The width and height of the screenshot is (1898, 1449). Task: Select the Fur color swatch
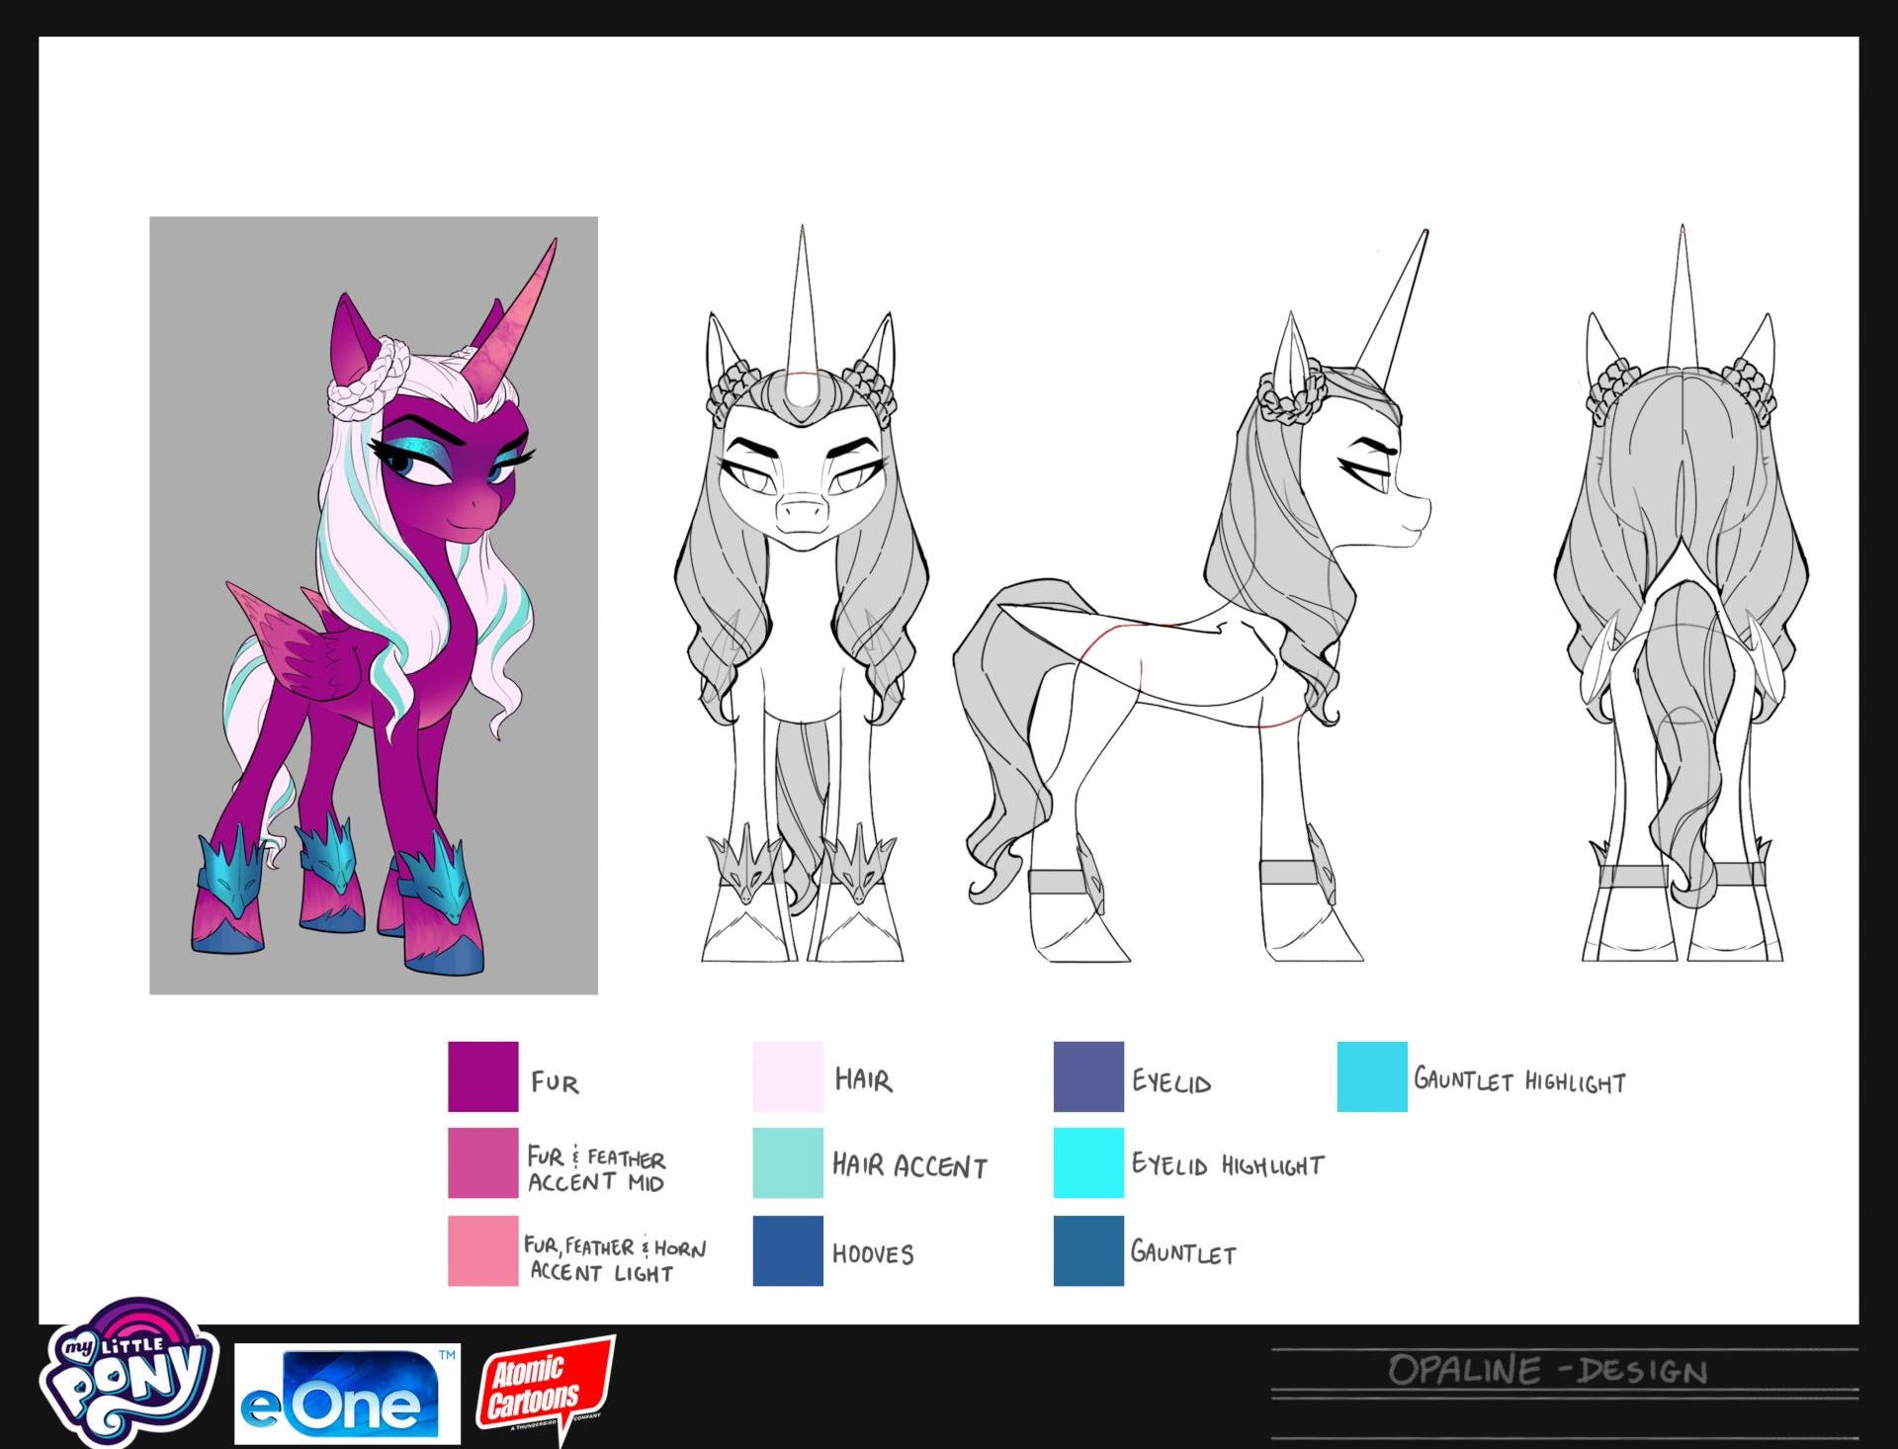482,1076
